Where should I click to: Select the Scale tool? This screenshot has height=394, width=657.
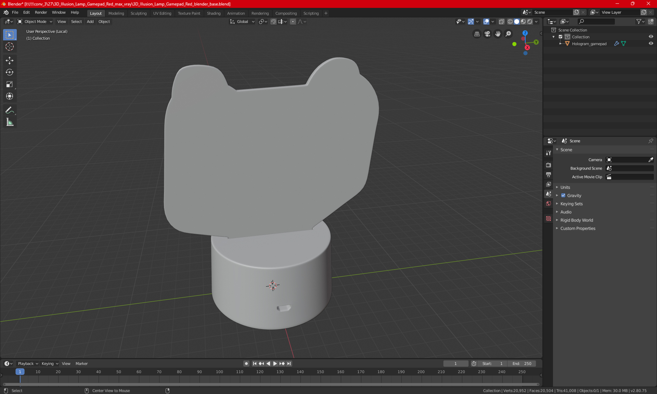coord(10,84)
